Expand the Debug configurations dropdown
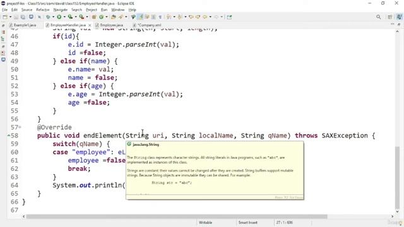 pos(53,17)
